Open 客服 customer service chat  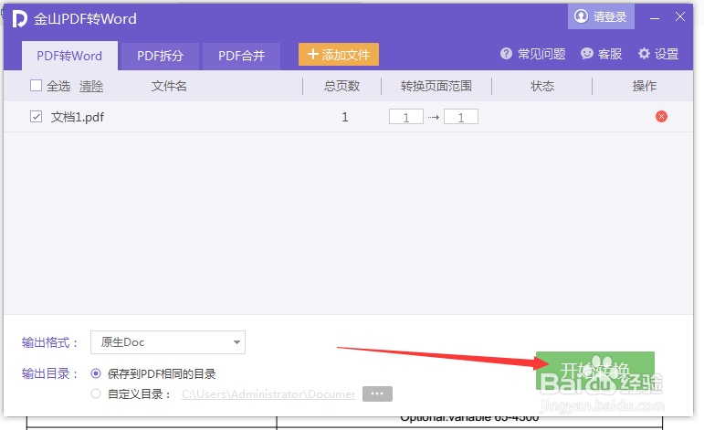pos(601,54)
